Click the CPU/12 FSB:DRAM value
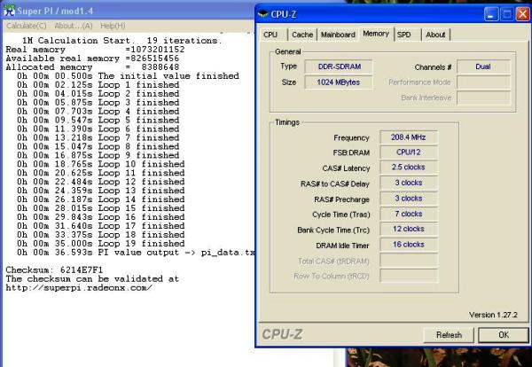Screen dimensions: 532x367 pos(409,152)
